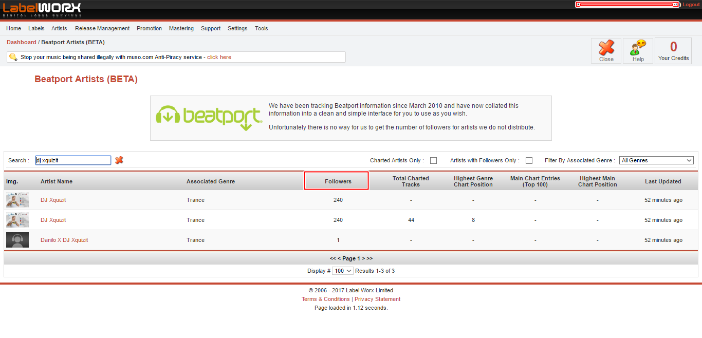Open the Tools menu

click(x=262, y=28)
